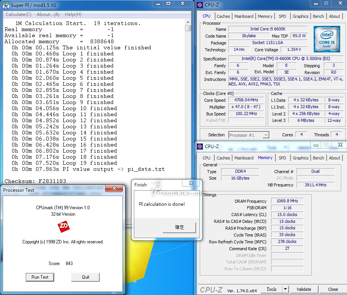Switch to Bench tab in top CPU-Z
The width and height of the screenshot is (347, 295).
318,16
